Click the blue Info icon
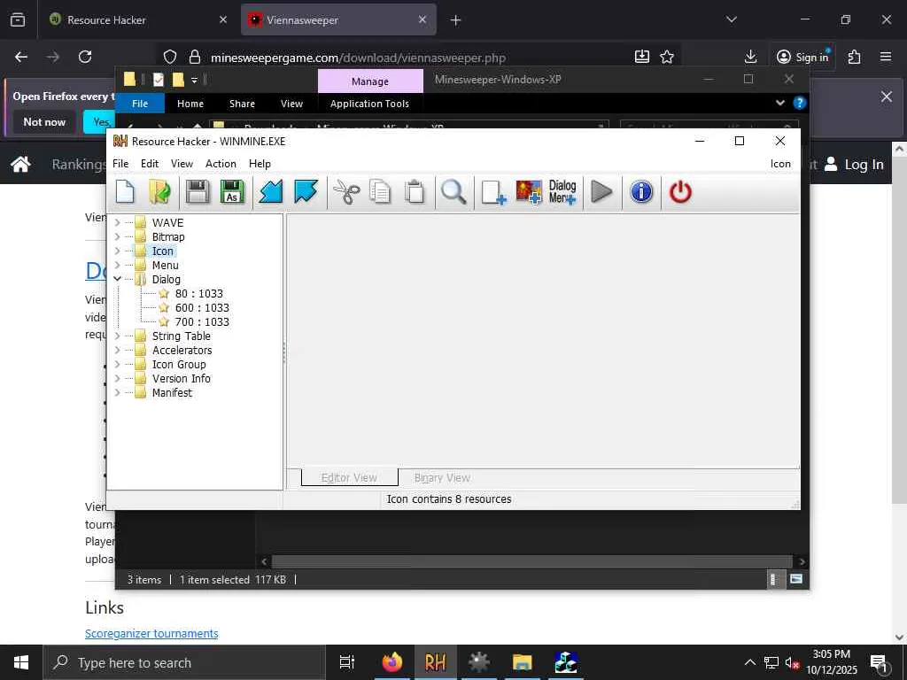907x680 pixels. pos(641,192)
